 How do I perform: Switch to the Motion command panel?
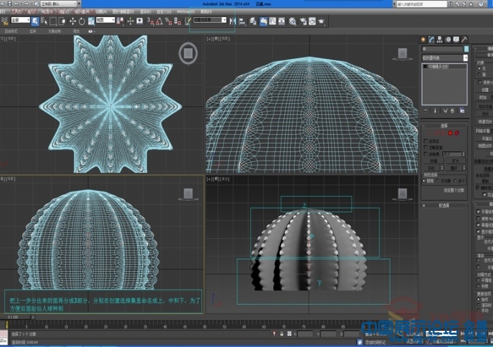point(448,39)
